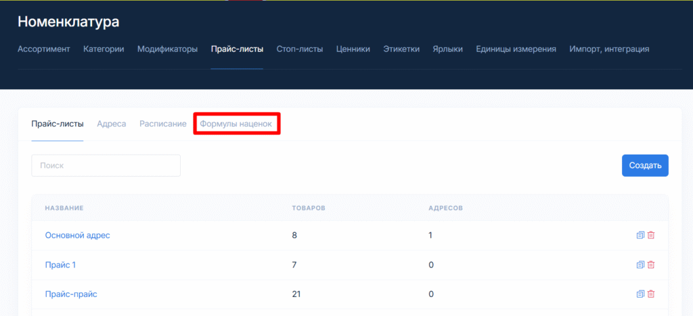Viewport: 693px width, 316px height.
Task: Go to Ассортимент section
Action: tap(43, 49)
